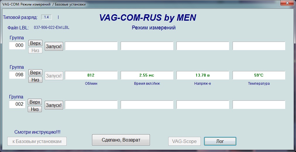
Task: Click the Время вкл.Инж label
Action: pyautogui.click(x=147, y=84)
